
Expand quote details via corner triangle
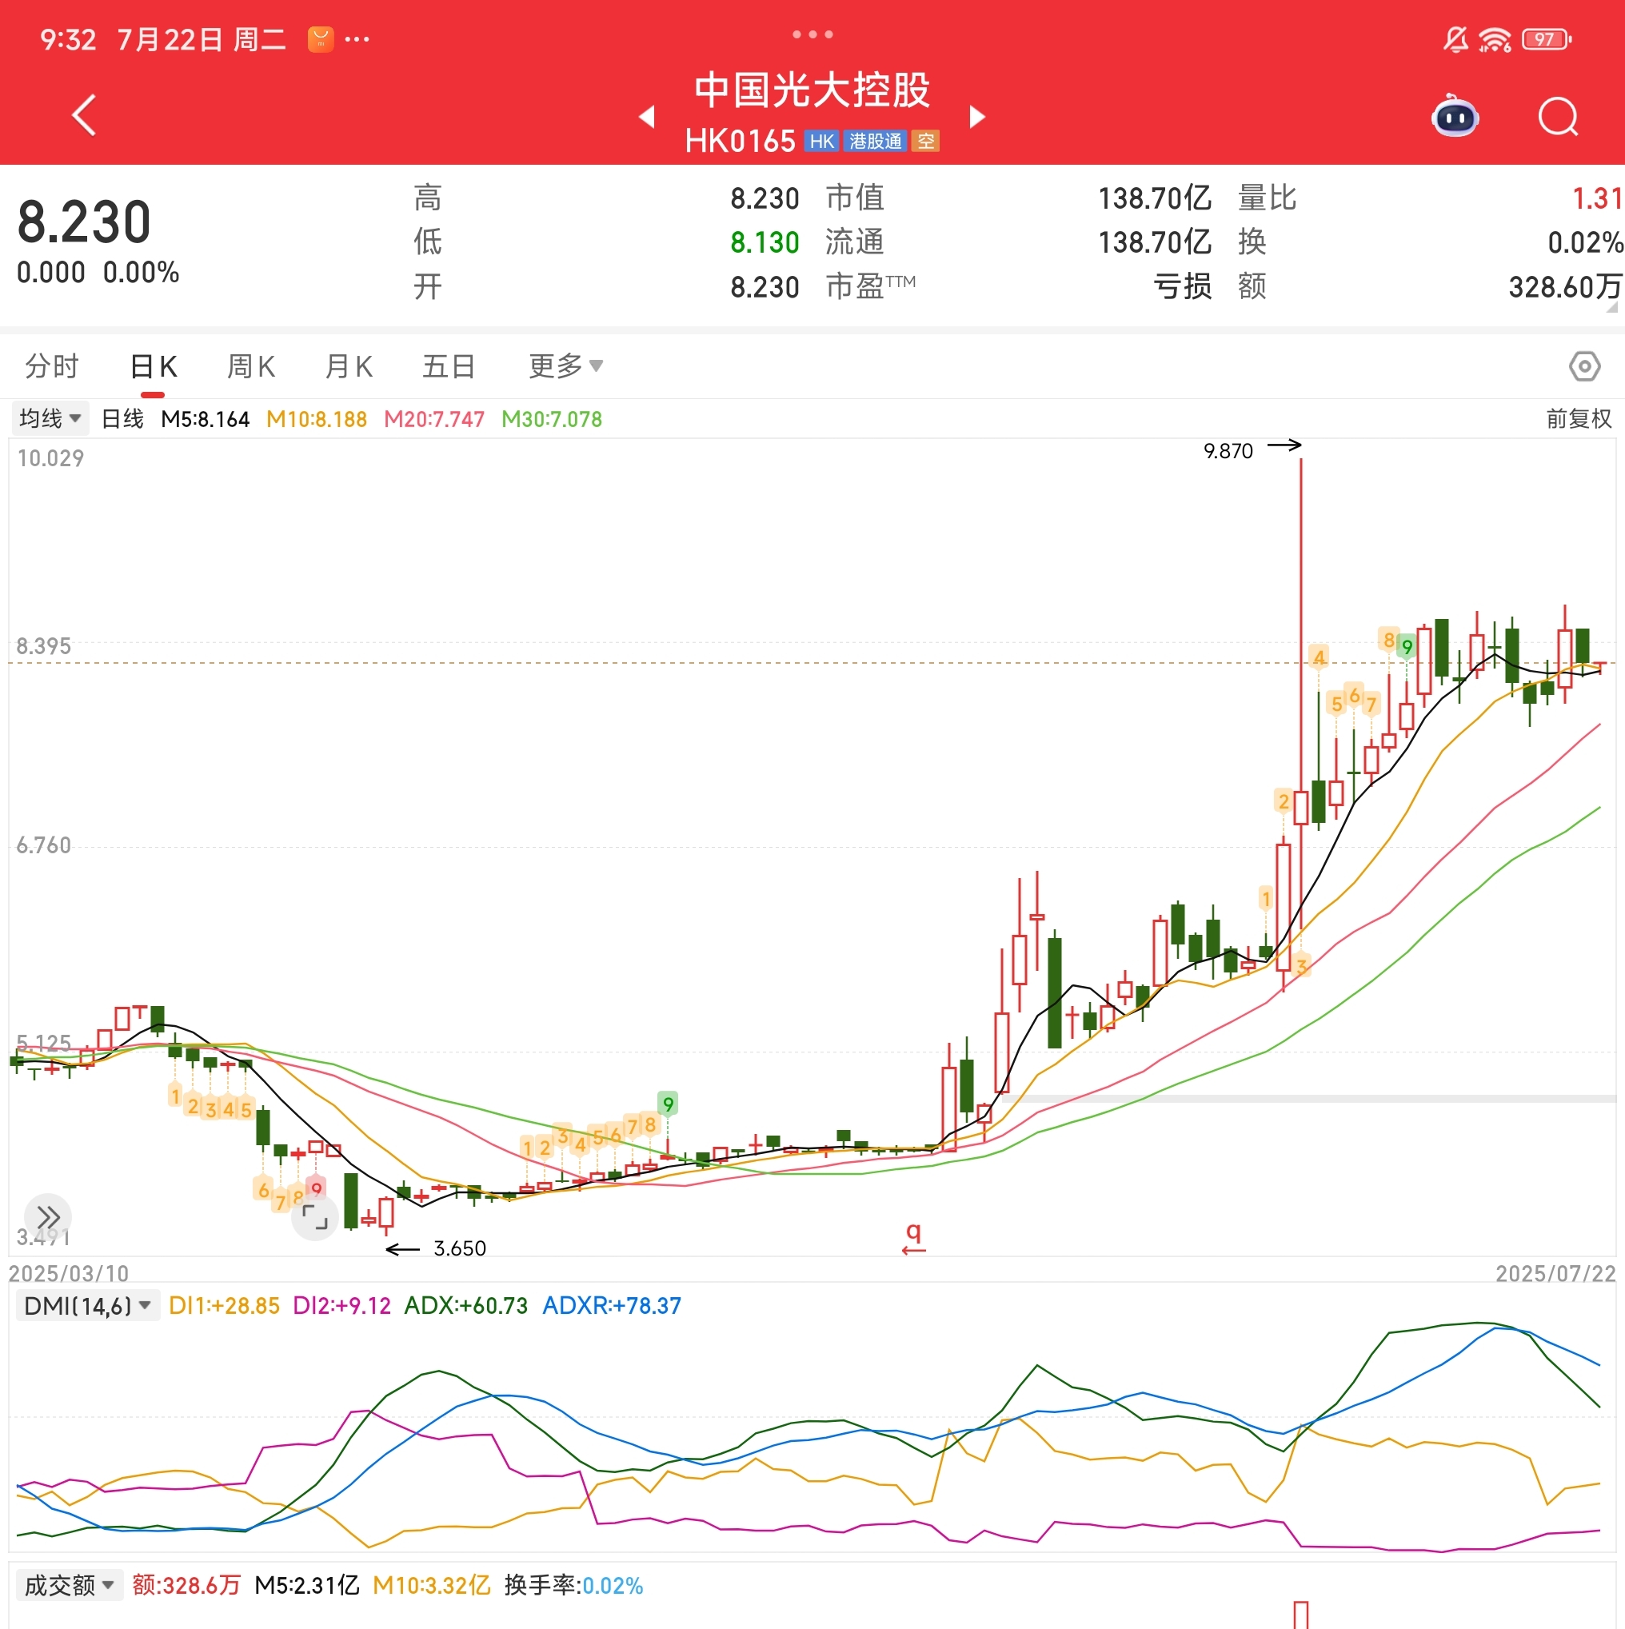(1612, 307)
